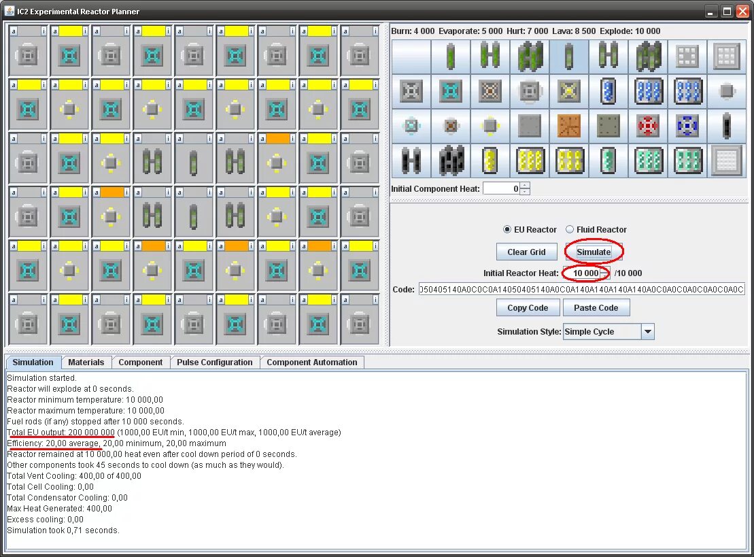The image size is (754, 557).
Task: Open the Component Automation tab
Action: (x=312, y=362)
